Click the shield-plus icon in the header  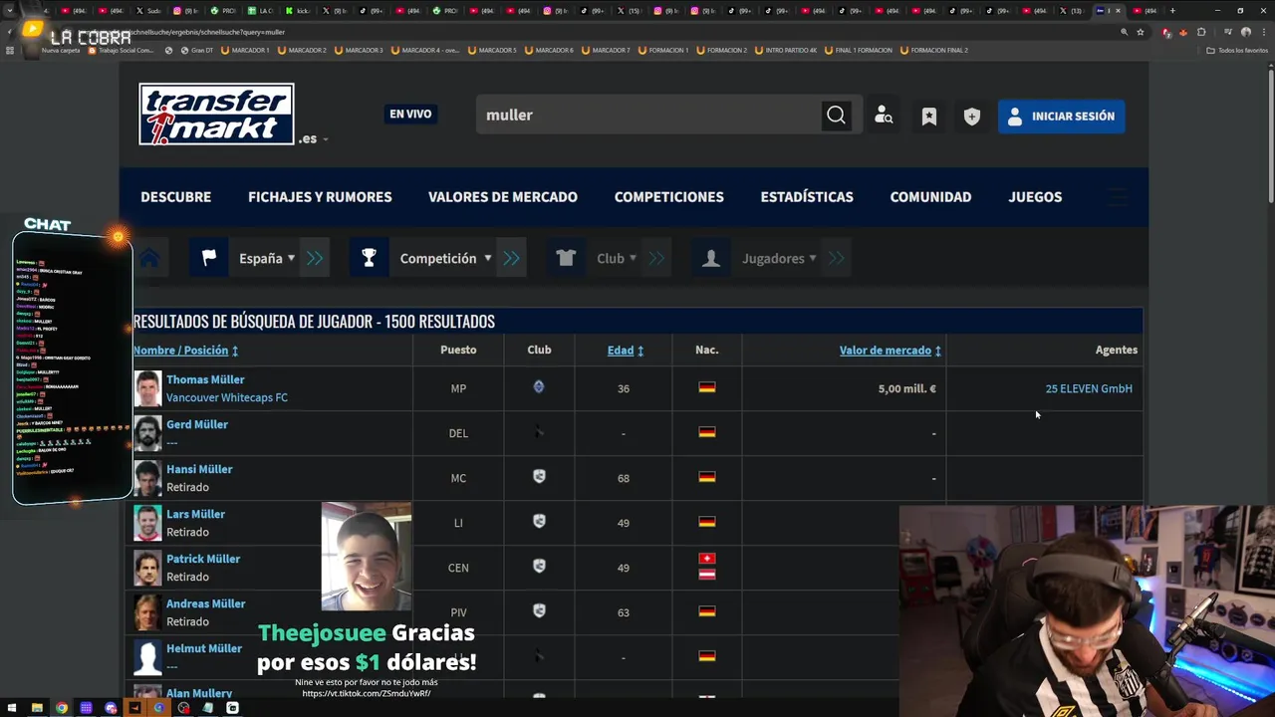[972, 117]
